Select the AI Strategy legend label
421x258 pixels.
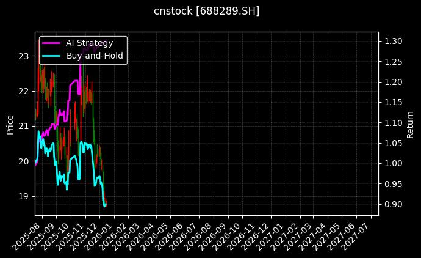pyautogui.click(x=89, y=43)
